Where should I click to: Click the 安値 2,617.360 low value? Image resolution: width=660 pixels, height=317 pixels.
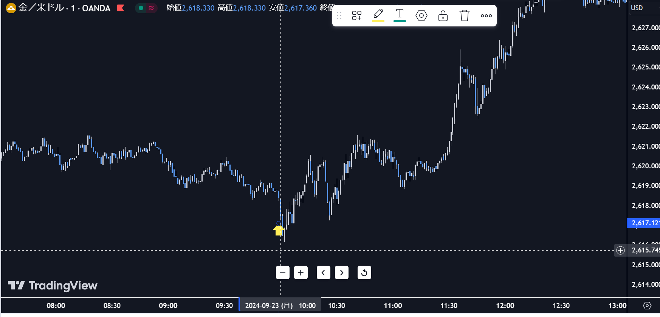(293, 8)
